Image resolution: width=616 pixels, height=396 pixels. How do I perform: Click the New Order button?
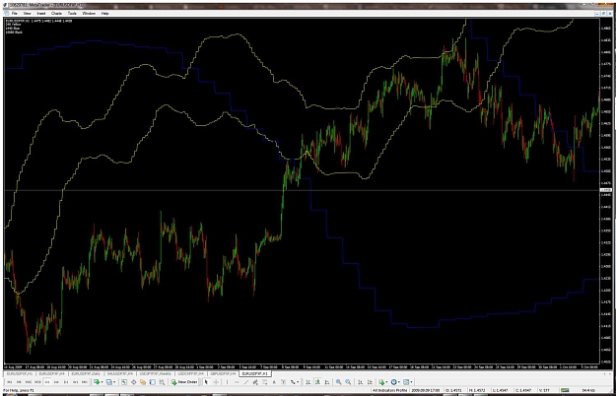(x=184, y=382)
